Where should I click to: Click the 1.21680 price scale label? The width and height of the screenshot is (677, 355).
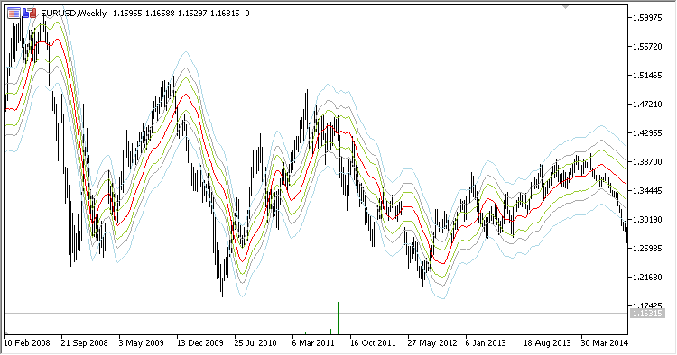tap(647, 277)
